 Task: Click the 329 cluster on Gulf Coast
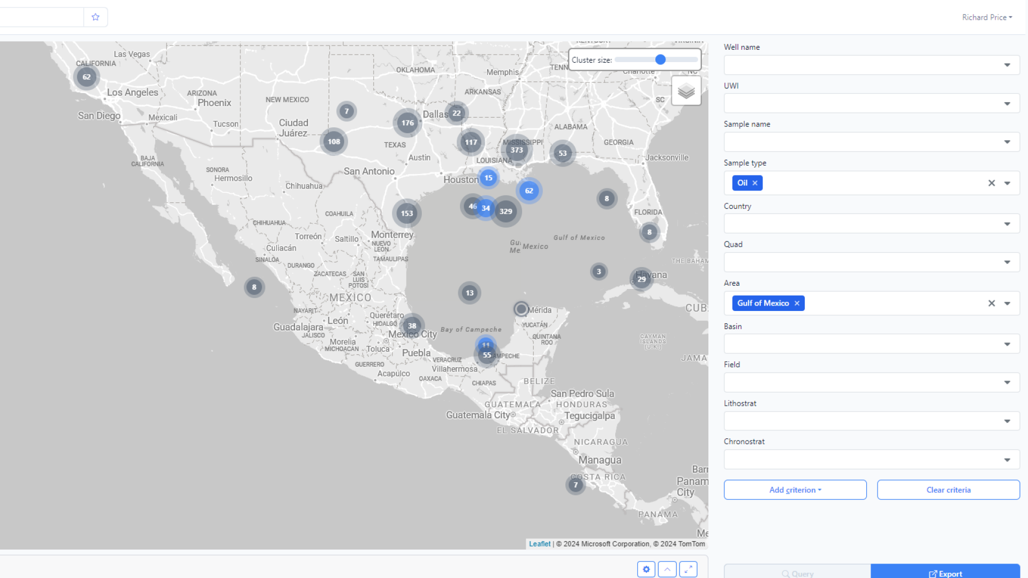[x=505, y=211]
